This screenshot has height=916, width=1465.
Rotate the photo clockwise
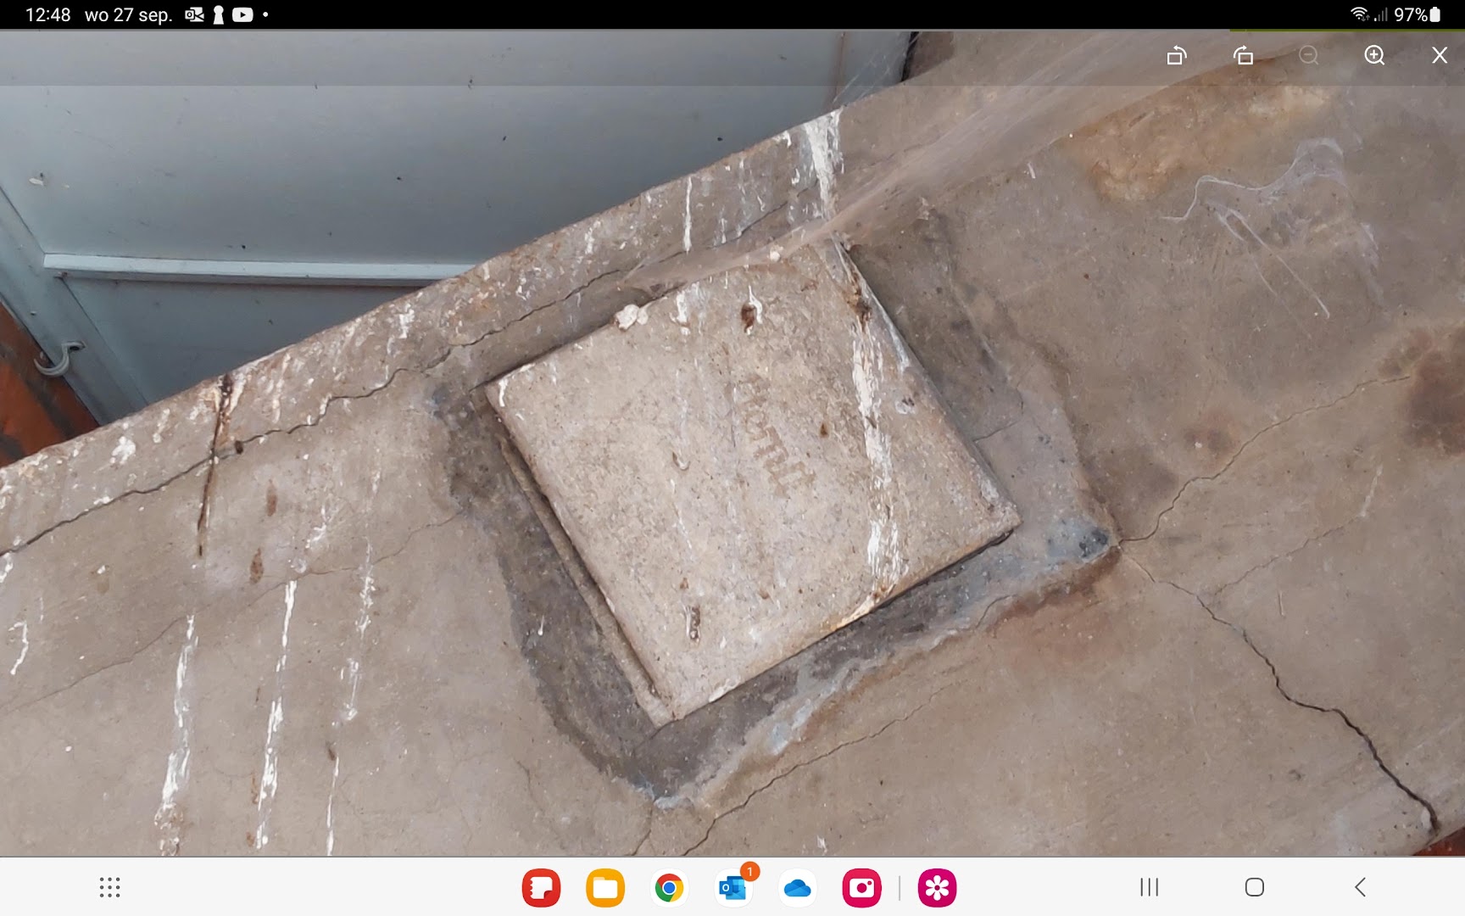tap(1243, 56)
